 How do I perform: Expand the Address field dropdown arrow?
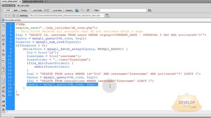tap(103, 16)
